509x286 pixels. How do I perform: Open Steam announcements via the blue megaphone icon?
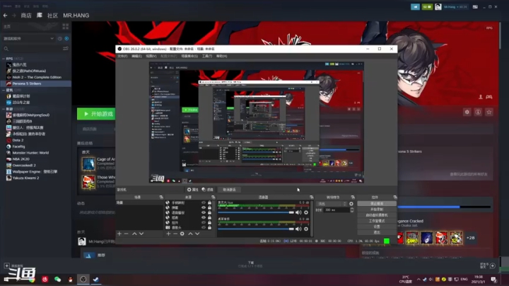(415, 7)
